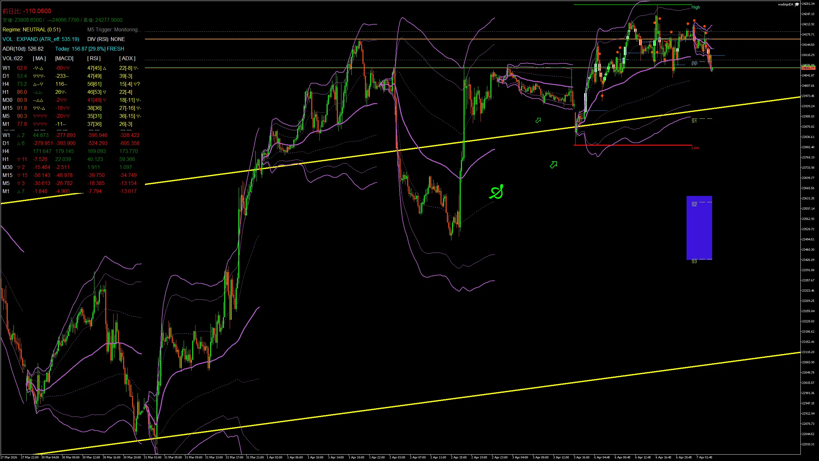Click the upper small green arrow marker
Image resolution: width=819 pixels, height=461 pixels.
pyautogui.click(x=538, y=120)
